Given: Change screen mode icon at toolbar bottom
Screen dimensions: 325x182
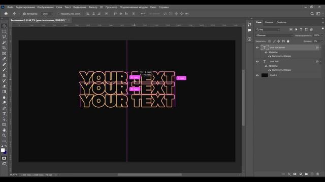Looking at the screenshot, I should click(x=4, y=164).
